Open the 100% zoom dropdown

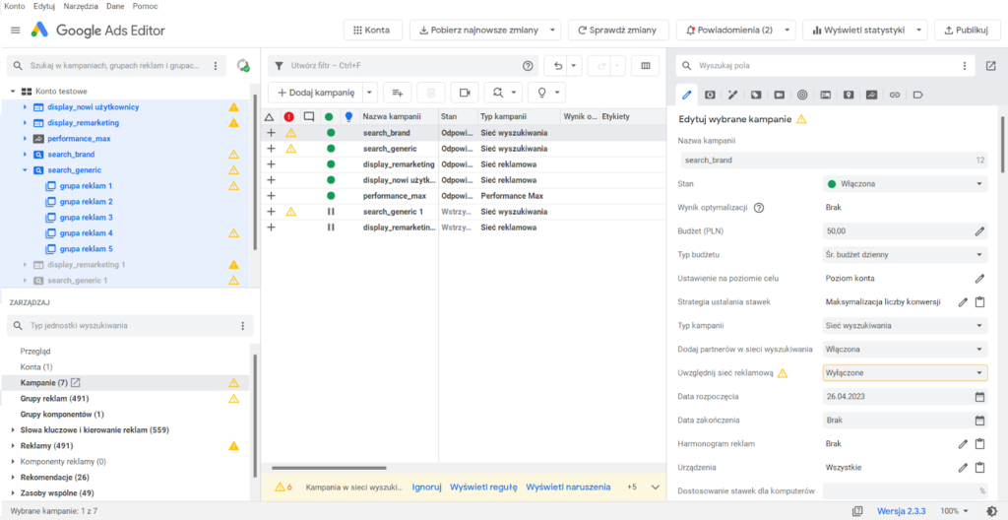coord(955,511)
